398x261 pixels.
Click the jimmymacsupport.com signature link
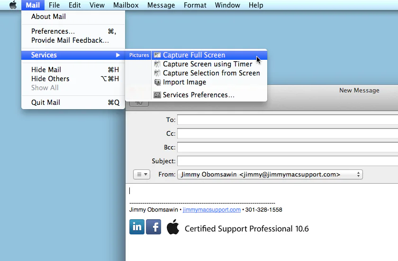pos(212,210)
